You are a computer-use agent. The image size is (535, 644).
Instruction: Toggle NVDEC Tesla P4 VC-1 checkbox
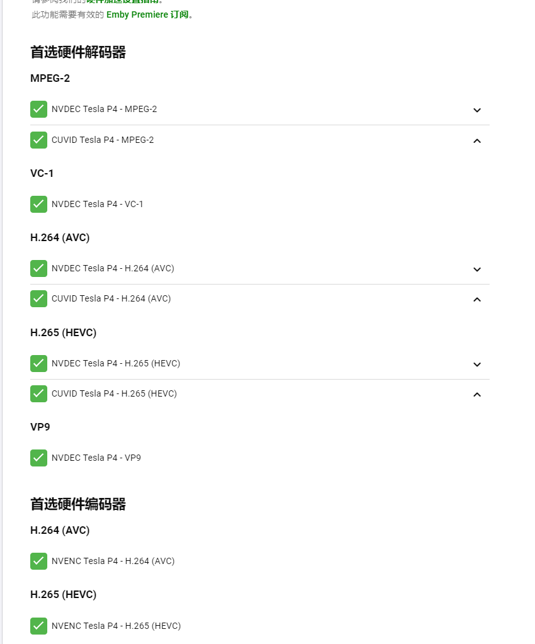tap(38, 204)
